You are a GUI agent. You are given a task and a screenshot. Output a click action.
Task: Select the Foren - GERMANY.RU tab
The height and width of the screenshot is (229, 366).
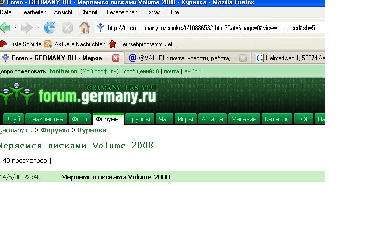(x=61, y=58)
